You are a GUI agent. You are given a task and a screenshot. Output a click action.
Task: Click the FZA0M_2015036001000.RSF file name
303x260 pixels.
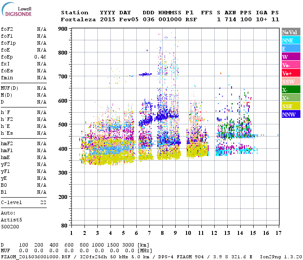pos(36,257)
